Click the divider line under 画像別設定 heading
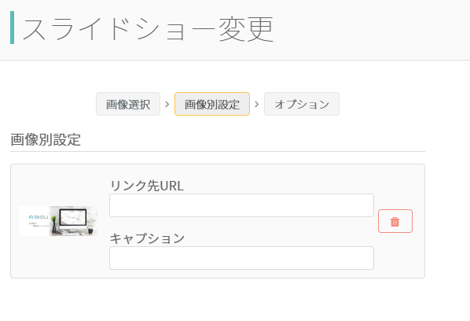 click(x=218, y=152)
